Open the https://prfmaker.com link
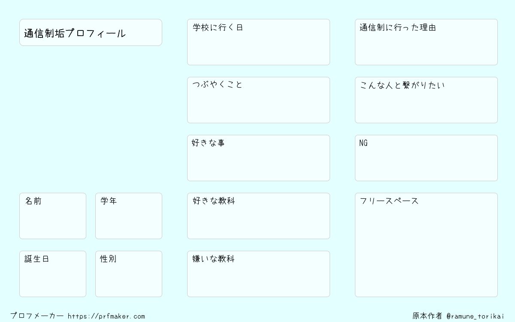The height and width of the screenshot is (322, 515). (x=106, y=316)
